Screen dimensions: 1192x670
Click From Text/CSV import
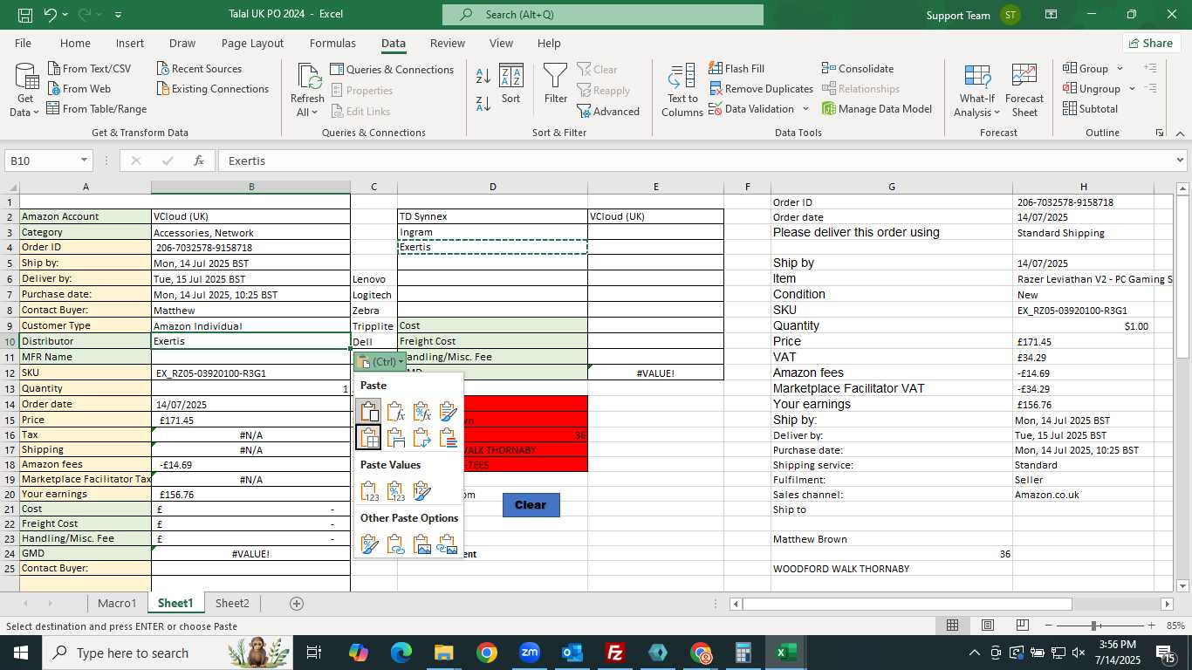[x=89, y=69]
